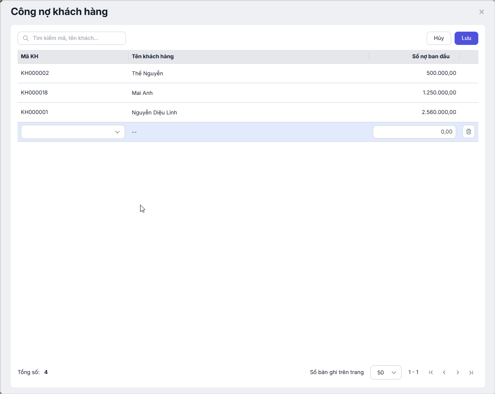Focus the customer search field
The width and height of the screenshot is (495, 394).
pos(72,38)
